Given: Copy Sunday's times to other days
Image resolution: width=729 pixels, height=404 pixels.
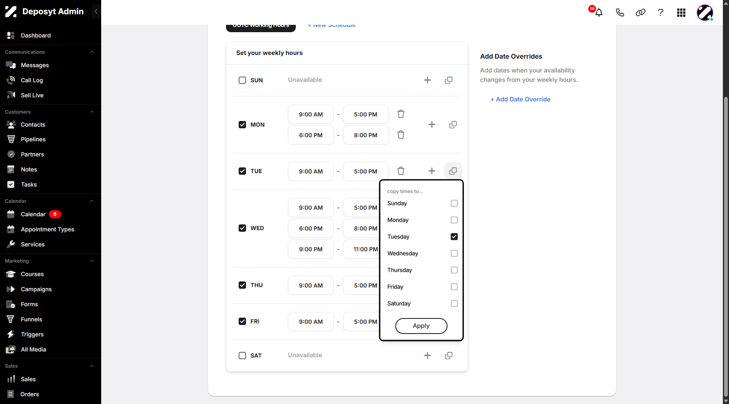Looking at the screenshot, I should click(x=449, y=80).
